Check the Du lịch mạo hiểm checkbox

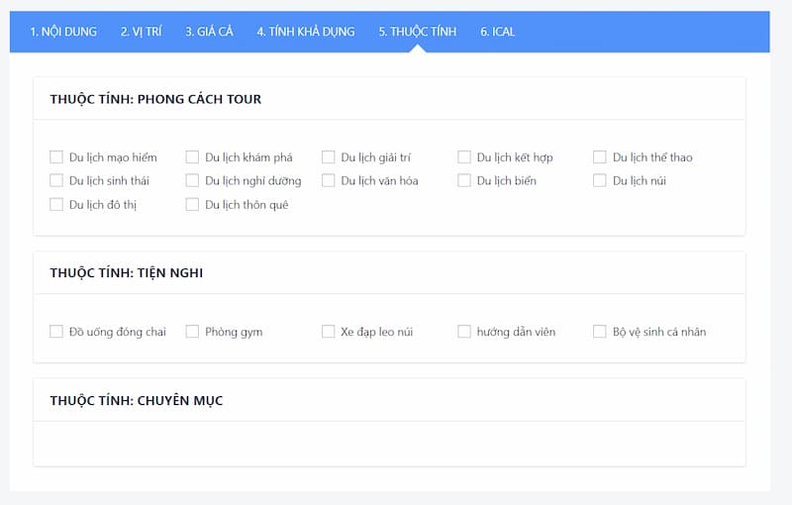(x=56, y=157)
